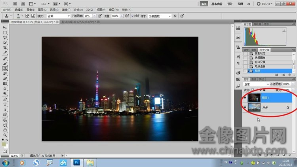
Task: Select the Gradient tool
Action: click(x=5, y=83)
